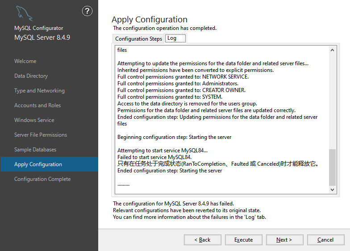This screenshot has width=350, height=251.
Task: Click the help question mark icon
Action: [x=87, y=12]
